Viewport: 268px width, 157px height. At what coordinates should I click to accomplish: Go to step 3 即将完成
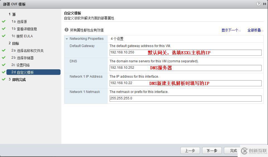(17, 80)
